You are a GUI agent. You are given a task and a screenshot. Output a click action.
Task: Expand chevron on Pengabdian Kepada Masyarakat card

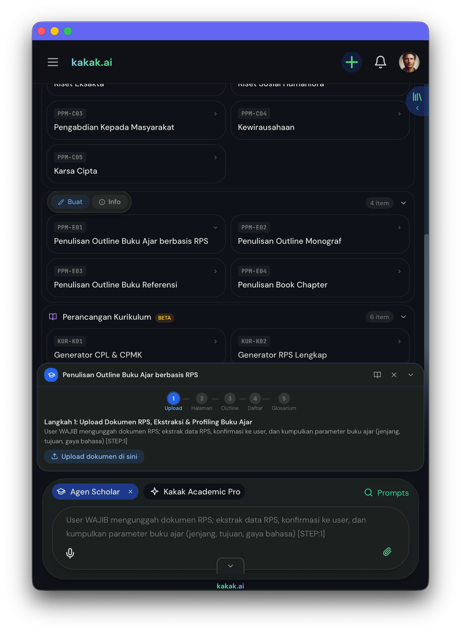point(216,114)
